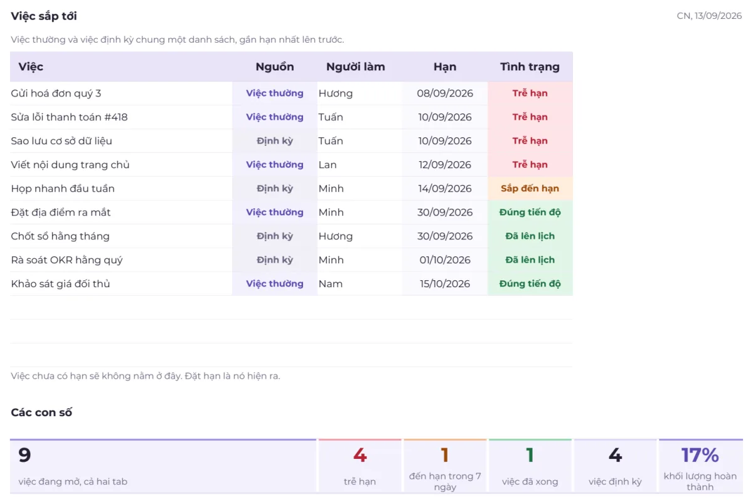Image resolution: width=753 pixels, height=504 pixels.
Task: Click the task "Sao lưu cơ sở dữ liệu"
Action: 61,141
